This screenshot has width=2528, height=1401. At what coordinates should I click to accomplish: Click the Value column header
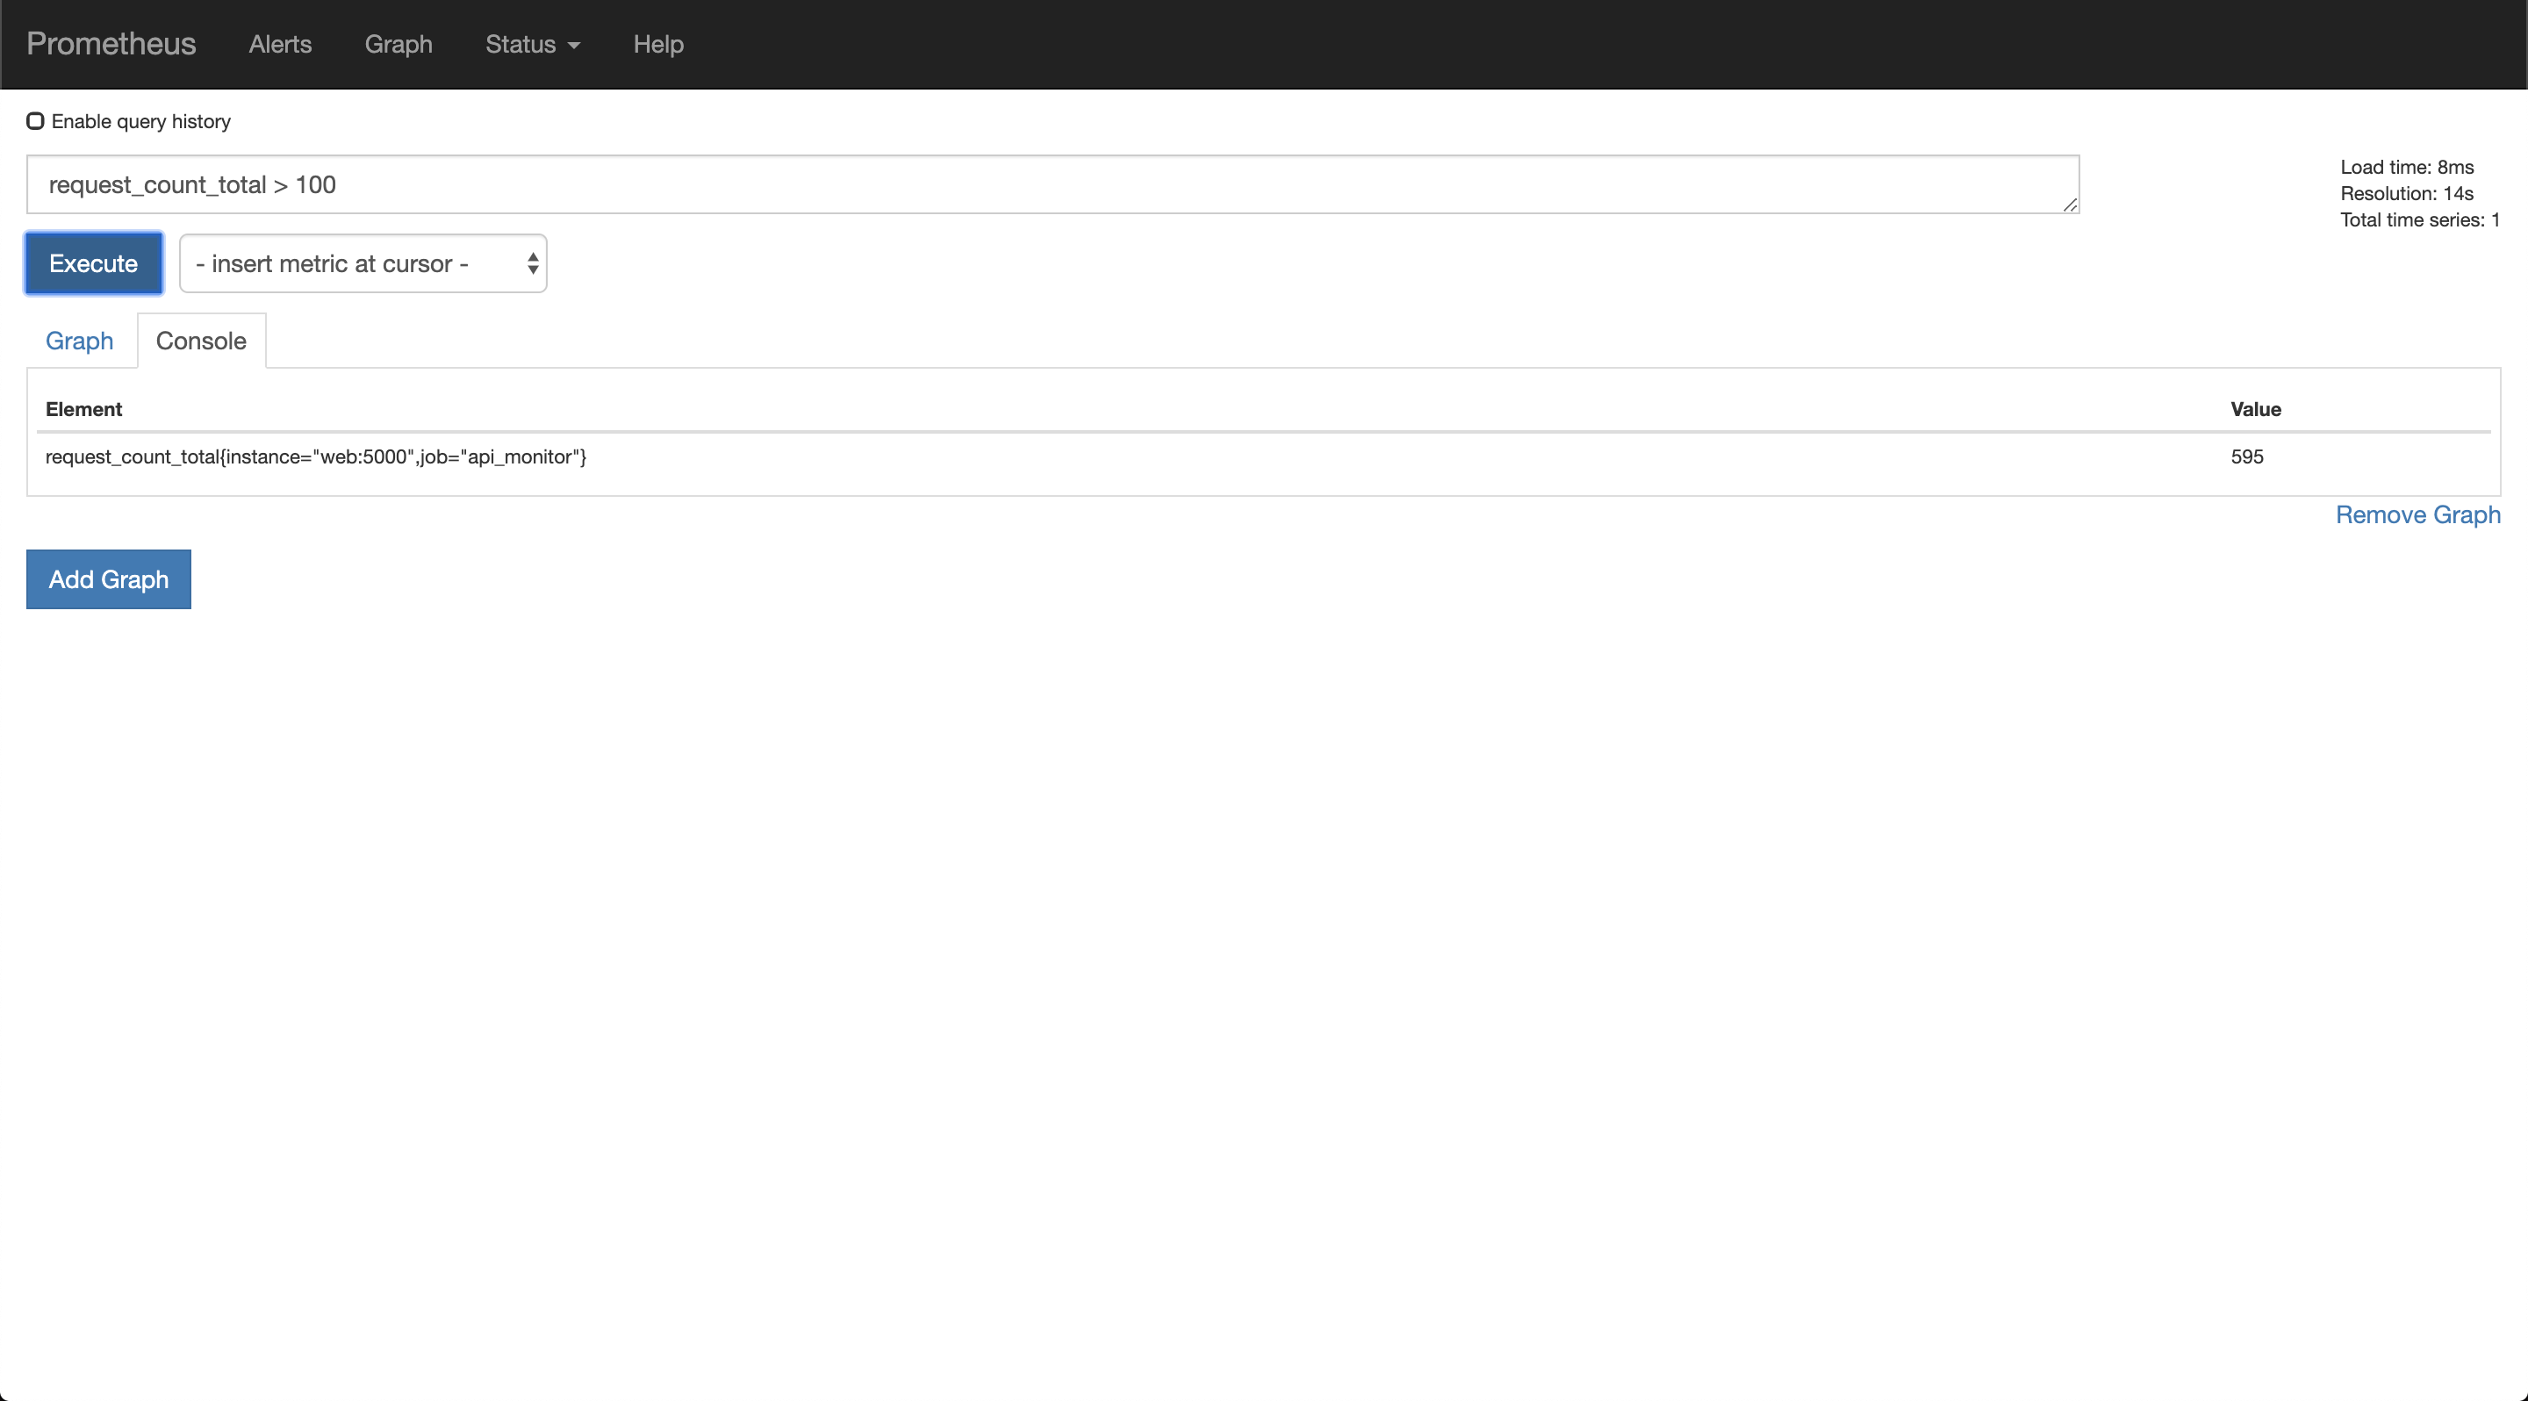click(x=2255, y=409)
